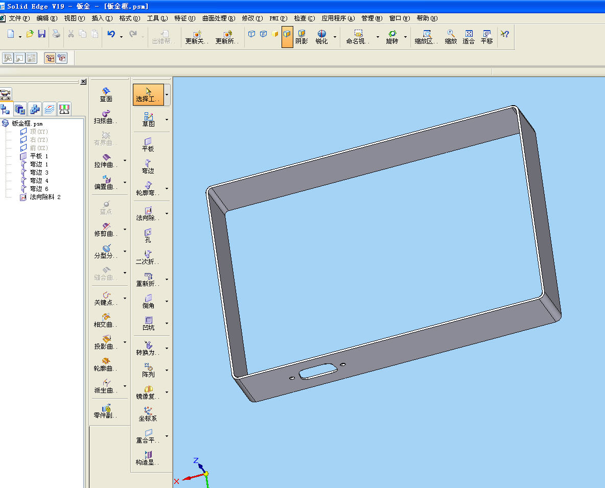Click the 相交曲.. intersection curve tool

click(106, 321)
